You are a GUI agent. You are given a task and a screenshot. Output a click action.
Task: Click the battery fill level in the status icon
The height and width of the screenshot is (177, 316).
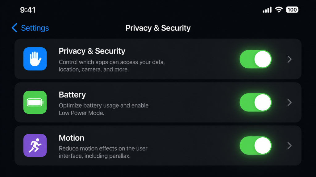point(291,10)
